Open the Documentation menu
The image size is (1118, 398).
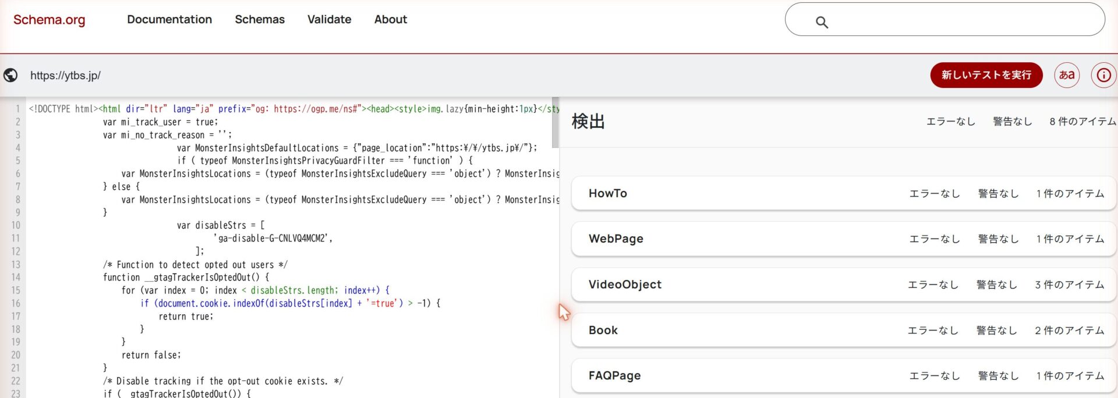169,19
